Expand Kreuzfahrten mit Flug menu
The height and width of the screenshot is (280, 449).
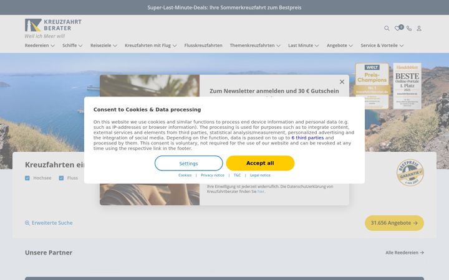click(151, 45)
